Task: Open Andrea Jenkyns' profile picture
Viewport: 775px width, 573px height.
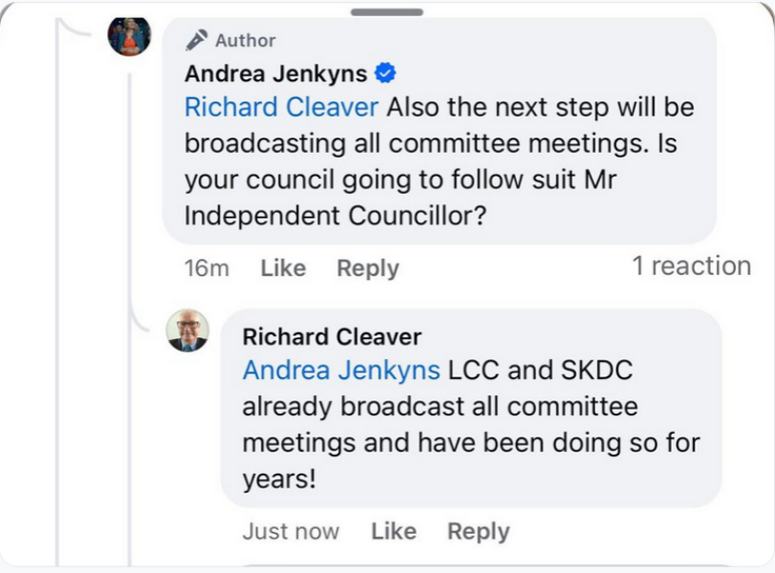Action: tap(129, 34)
